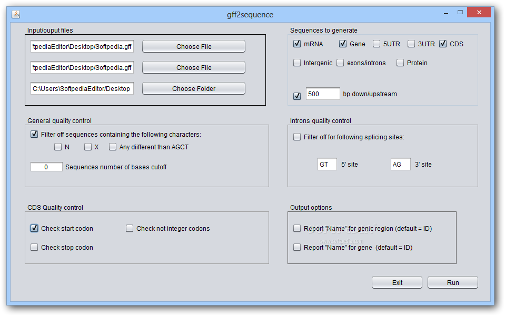Click the Java application icon in title bar

tap(16, 14)
